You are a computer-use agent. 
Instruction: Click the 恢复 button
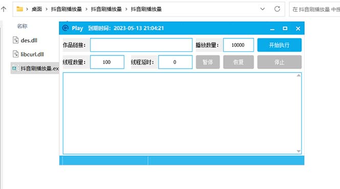tap(239, 62)
